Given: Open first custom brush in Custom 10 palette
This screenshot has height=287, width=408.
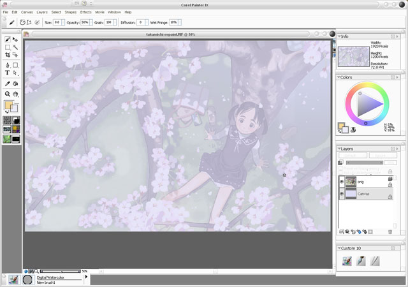Looking at the screenshot, I should point(347,261).
